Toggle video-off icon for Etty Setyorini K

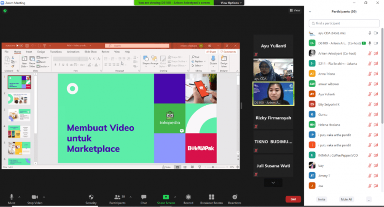coord(376,104)
